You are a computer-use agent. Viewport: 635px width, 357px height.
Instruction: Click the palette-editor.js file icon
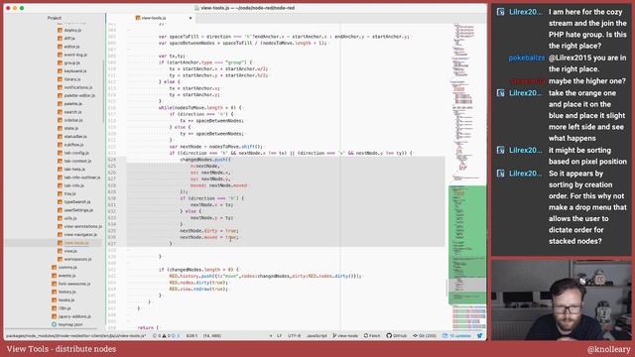coord(60,95)
